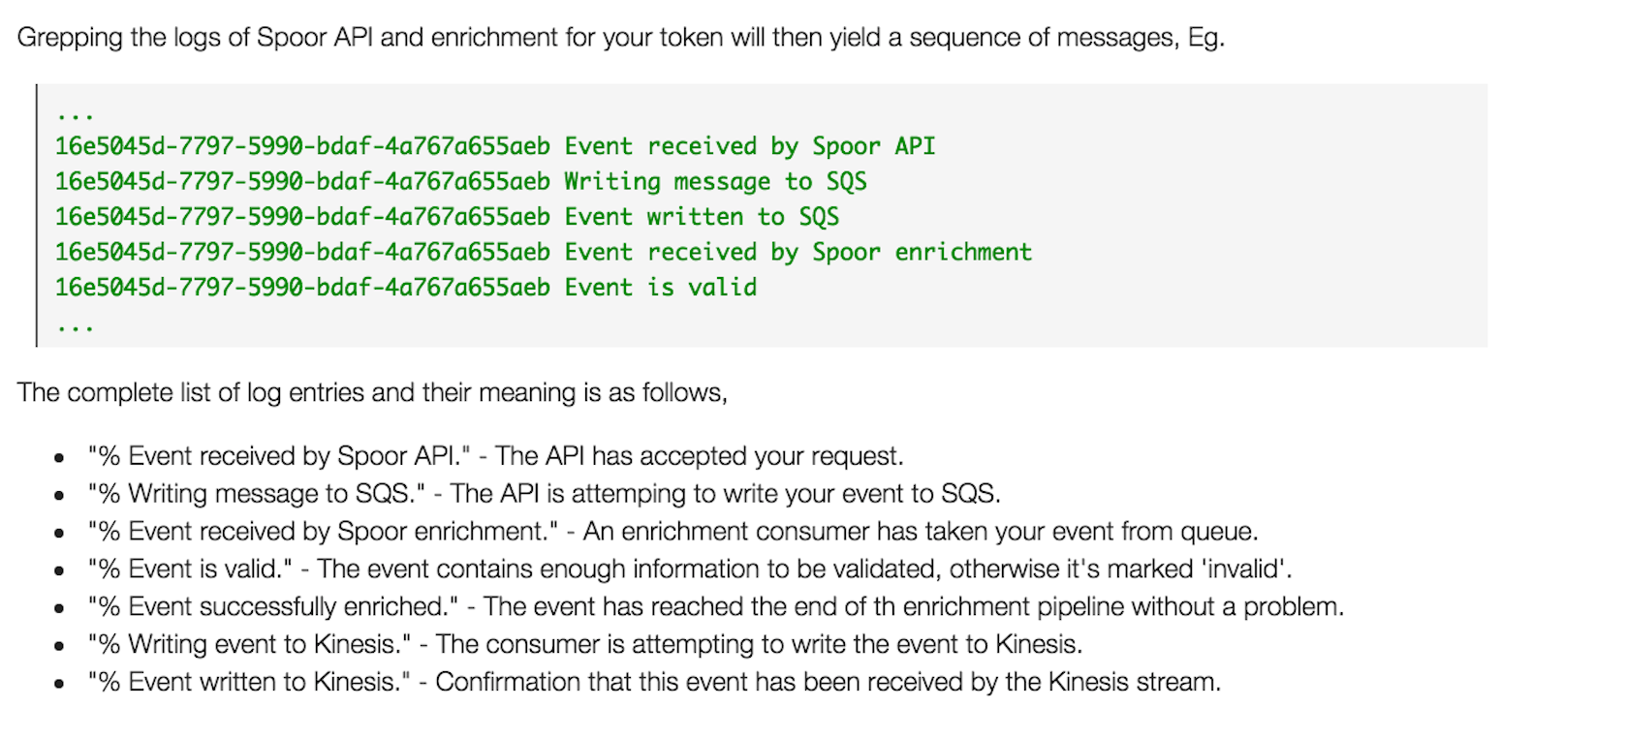The image size is (1626, 738).
Task: Click the 'Event written to SQS' code line
Action: 448,217
